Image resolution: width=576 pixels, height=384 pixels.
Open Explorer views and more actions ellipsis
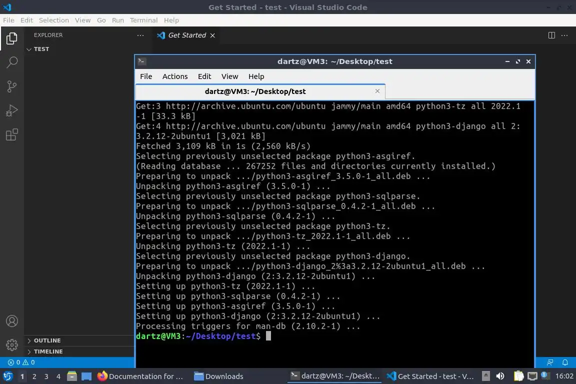tap(140, 35)
